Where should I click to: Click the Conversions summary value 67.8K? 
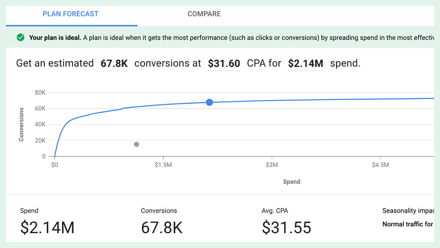162,228
